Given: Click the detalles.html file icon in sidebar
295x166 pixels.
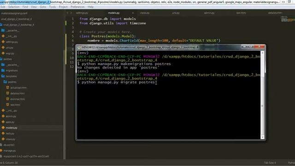Looking at the screenshot, I should 7,93.
